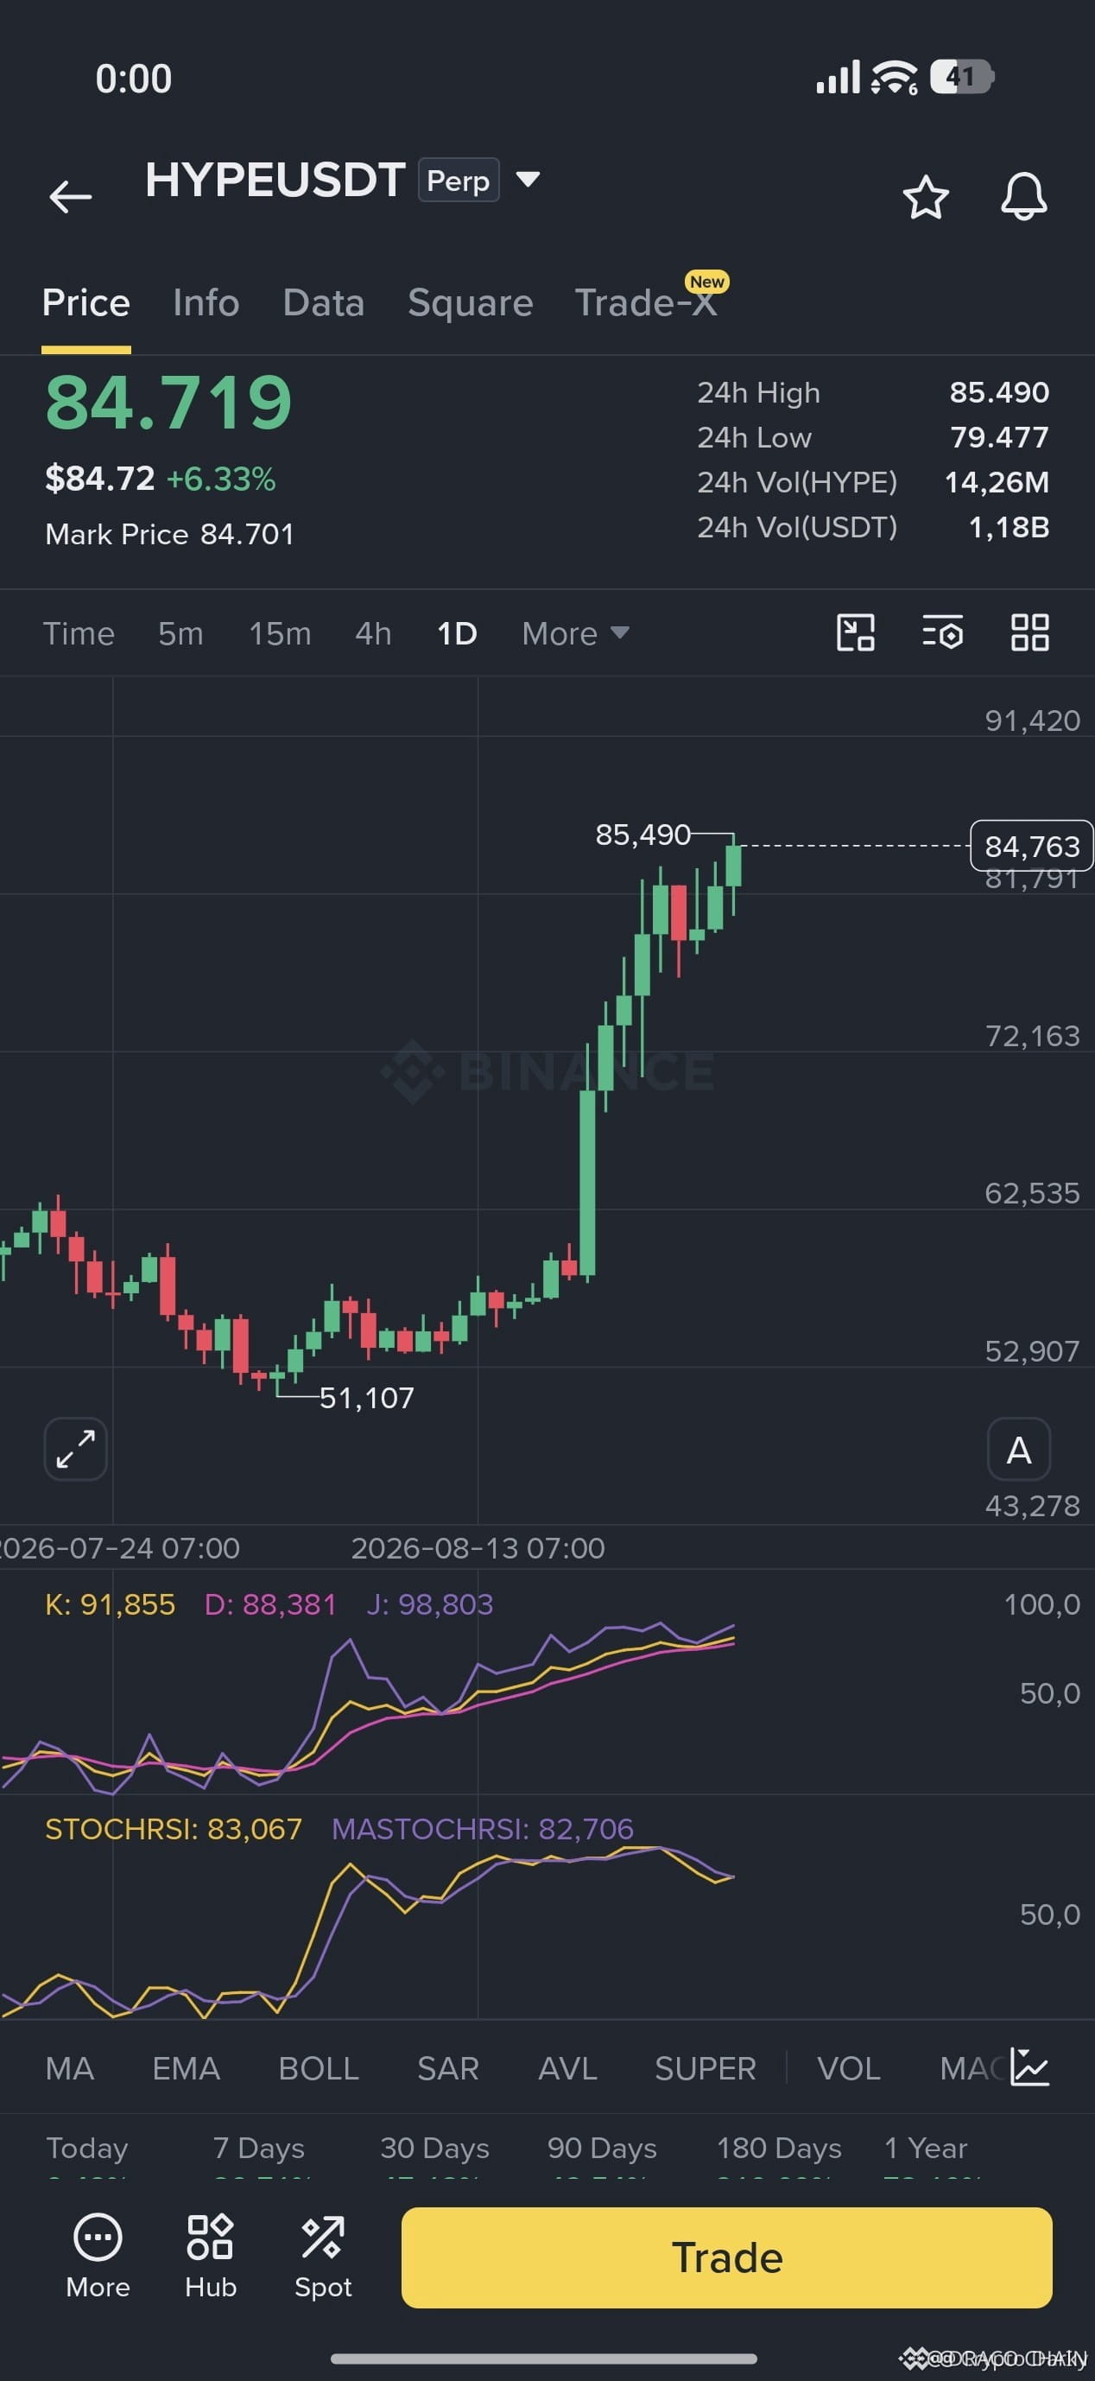Tap the +6.33% change text

(221, 479)
